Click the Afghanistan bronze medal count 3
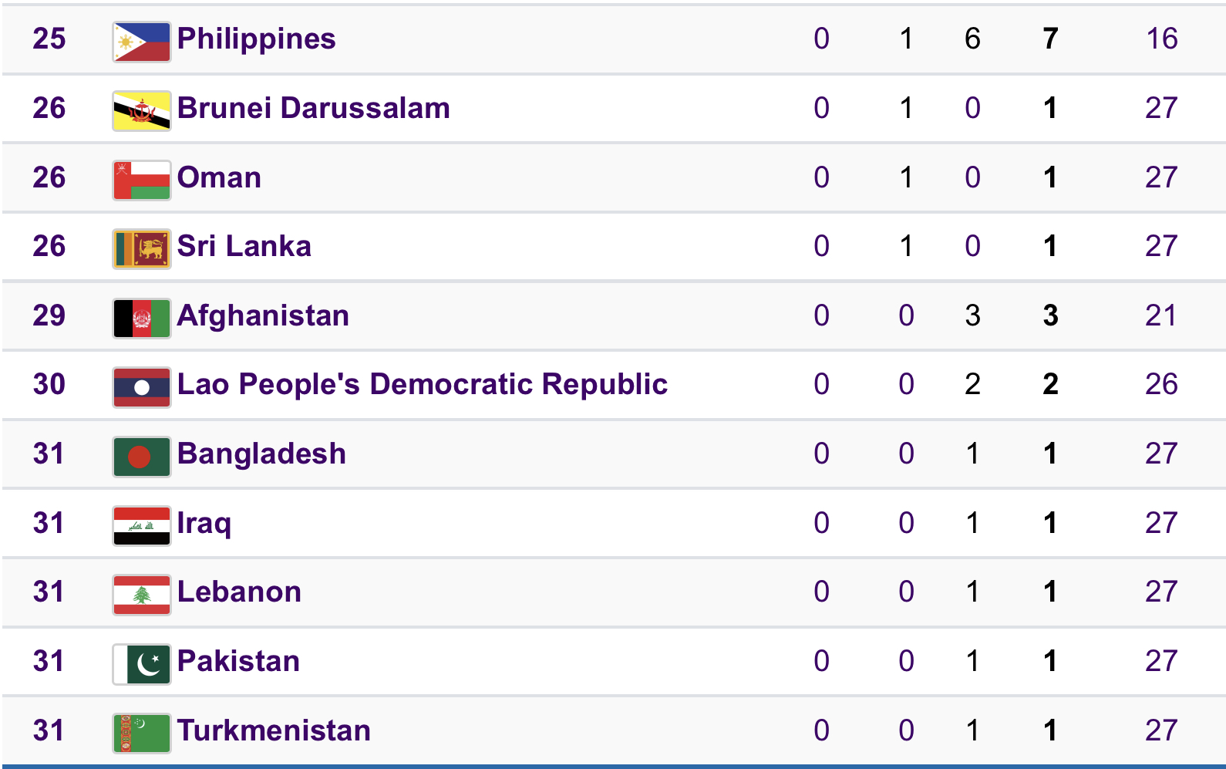 [972, 315]
